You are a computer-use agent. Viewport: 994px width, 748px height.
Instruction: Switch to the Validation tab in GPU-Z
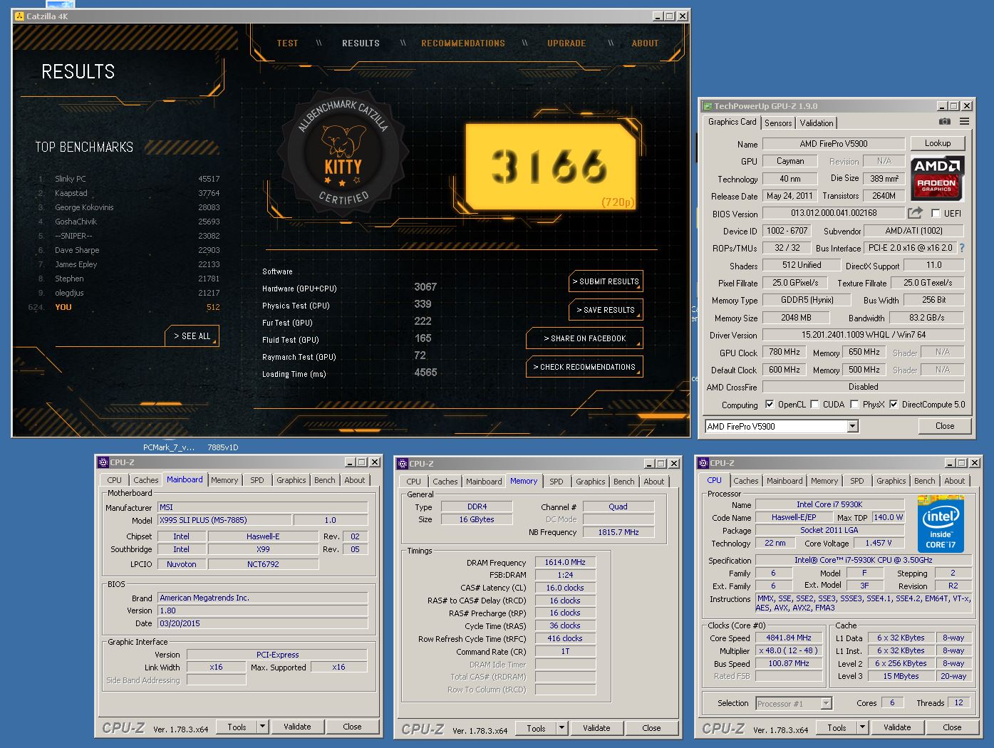point(817,123)
